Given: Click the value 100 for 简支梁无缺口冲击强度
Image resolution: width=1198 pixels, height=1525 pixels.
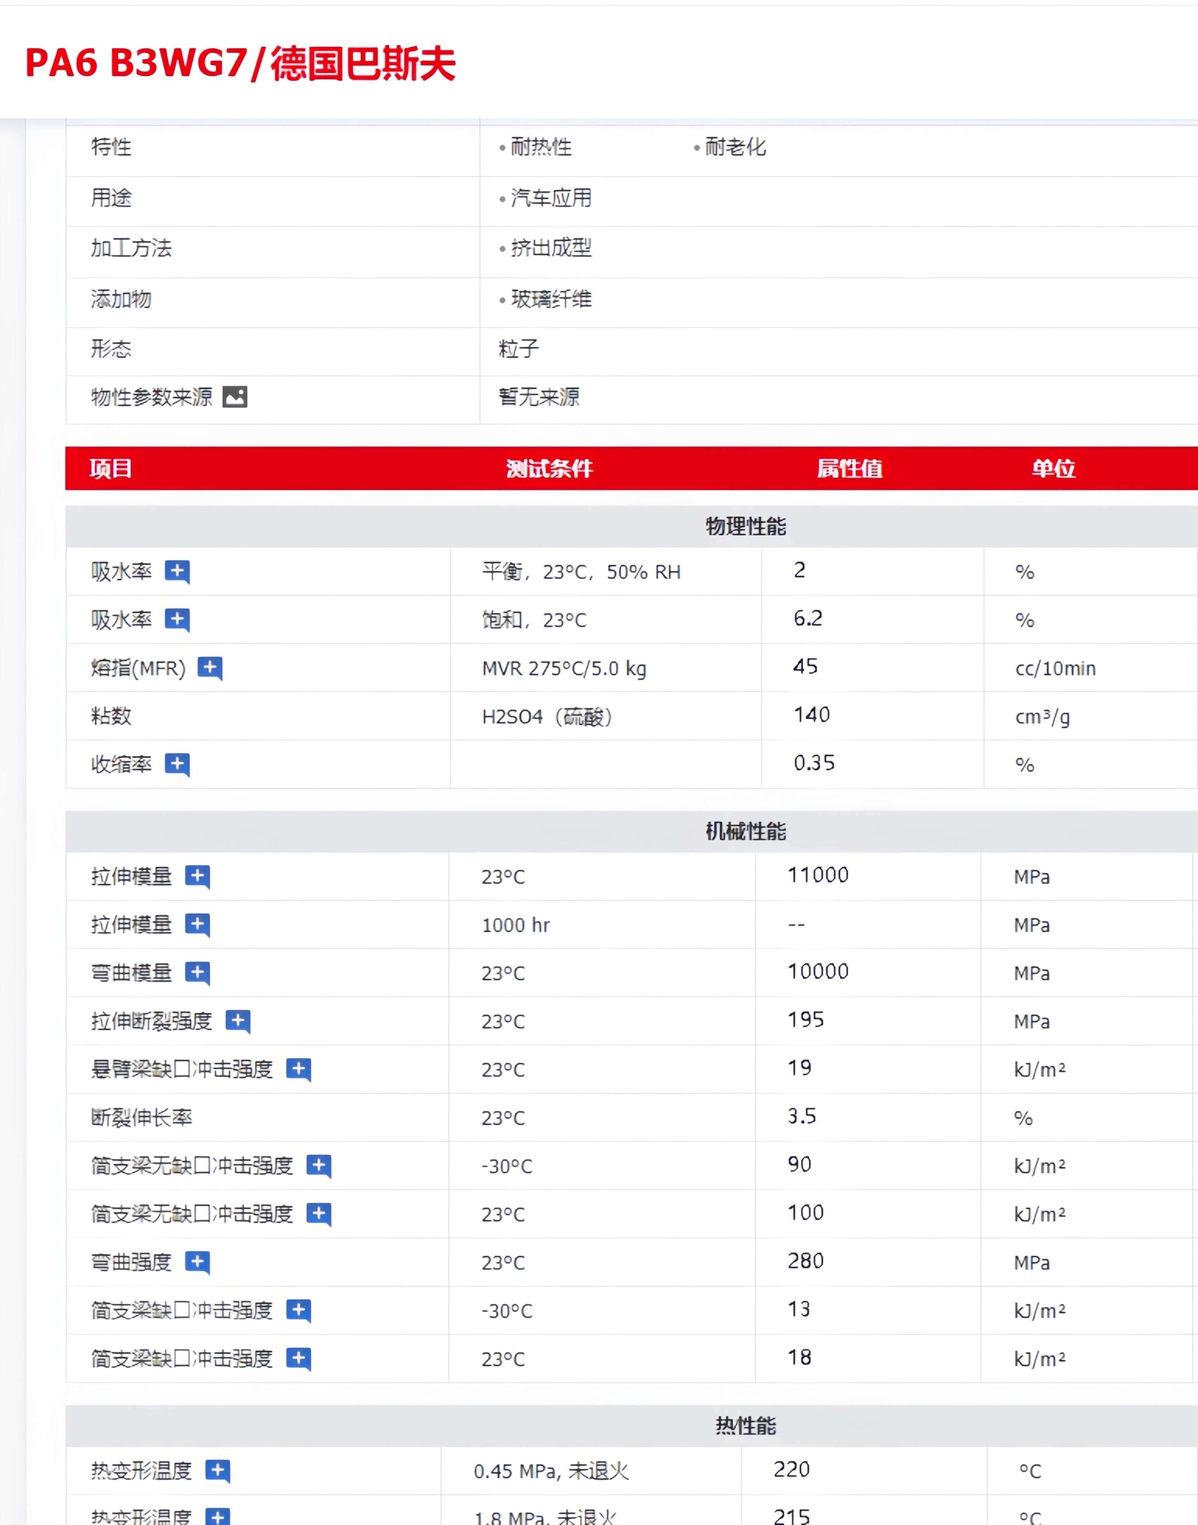Looking at the screenshot, I should 806,1213.
